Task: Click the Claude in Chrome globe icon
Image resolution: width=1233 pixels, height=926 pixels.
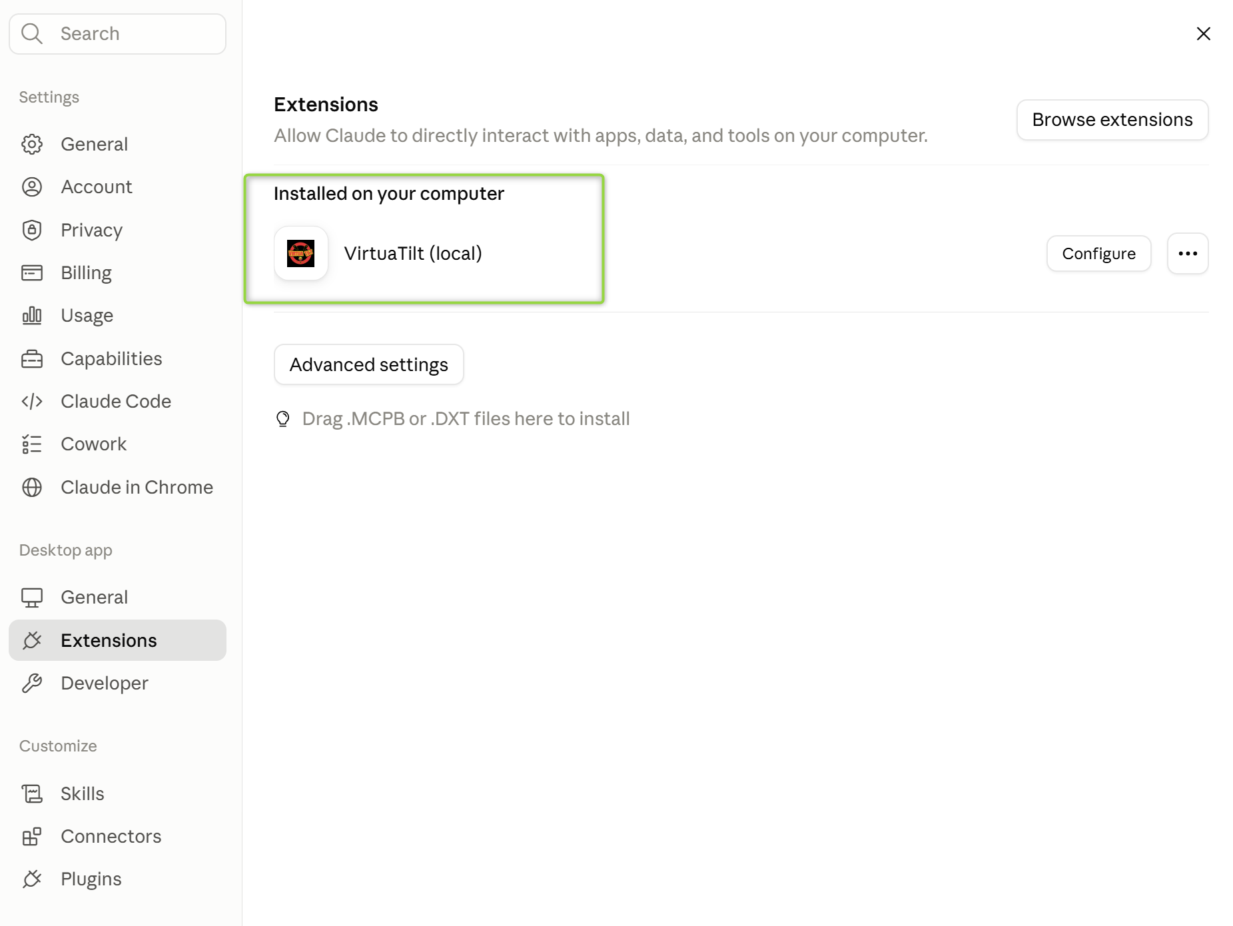Action: coord(32,487)
